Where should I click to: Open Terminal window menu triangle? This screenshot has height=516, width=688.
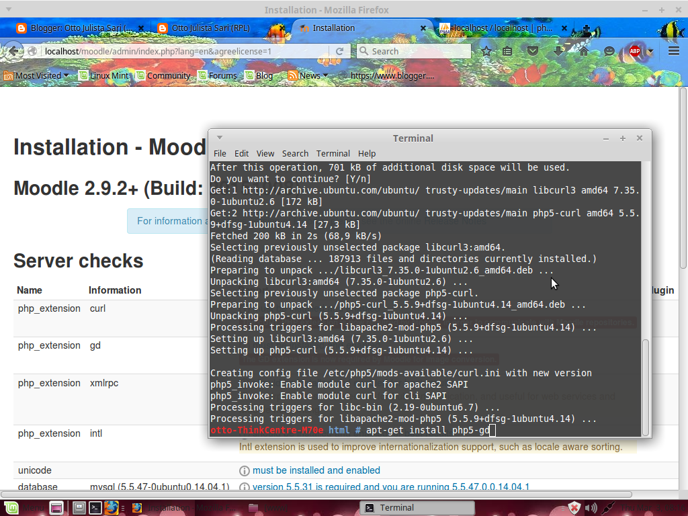click(220, 138)
